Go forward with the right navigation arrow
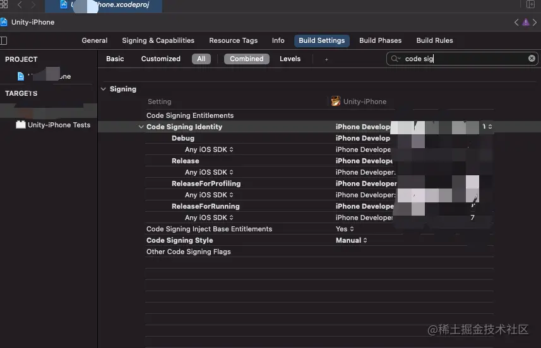Image resolution: width=541 pixels, height=348 pixels. [x=33, y=5]
